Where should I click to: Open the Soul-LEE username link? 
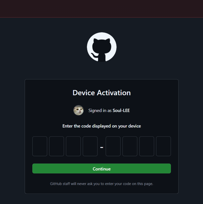(x=121, y=110)
